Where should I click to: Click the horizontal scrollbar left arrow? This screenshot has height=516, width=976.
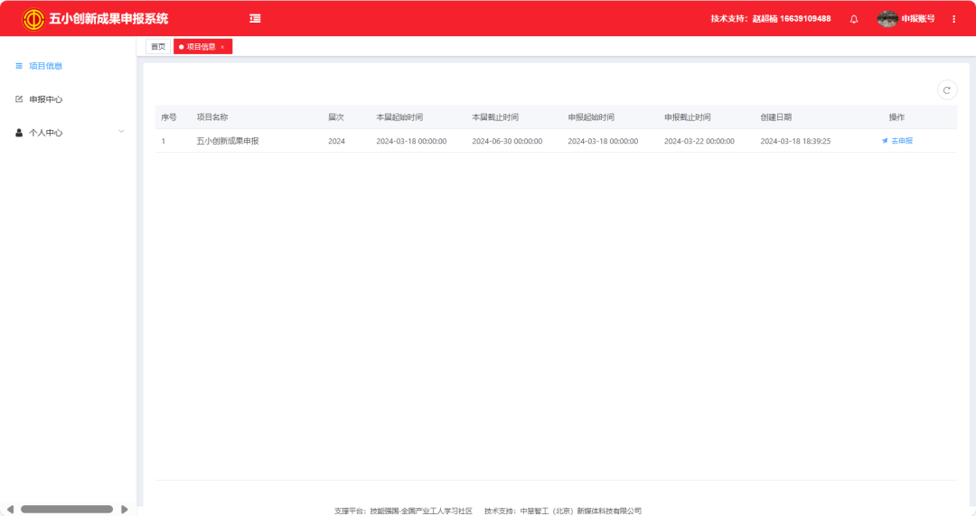coord(9,509)
